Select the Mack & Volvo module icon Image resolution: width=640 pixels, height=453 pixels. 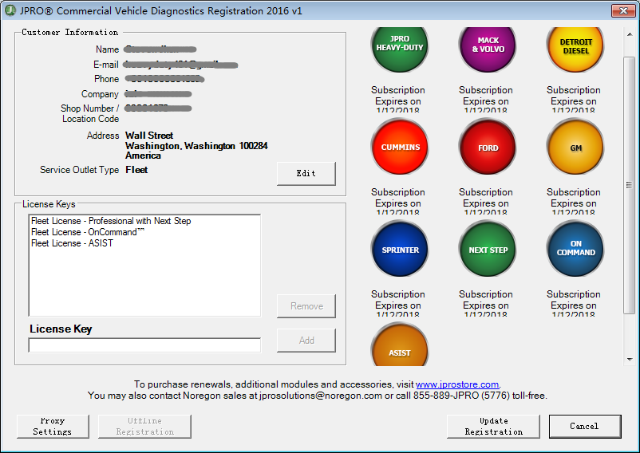488,49
